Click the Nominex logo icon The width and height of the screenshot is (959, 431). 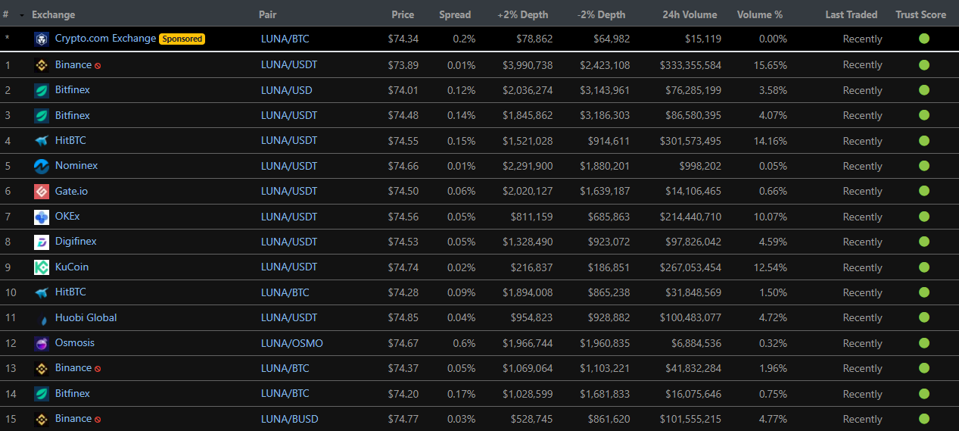42,166
